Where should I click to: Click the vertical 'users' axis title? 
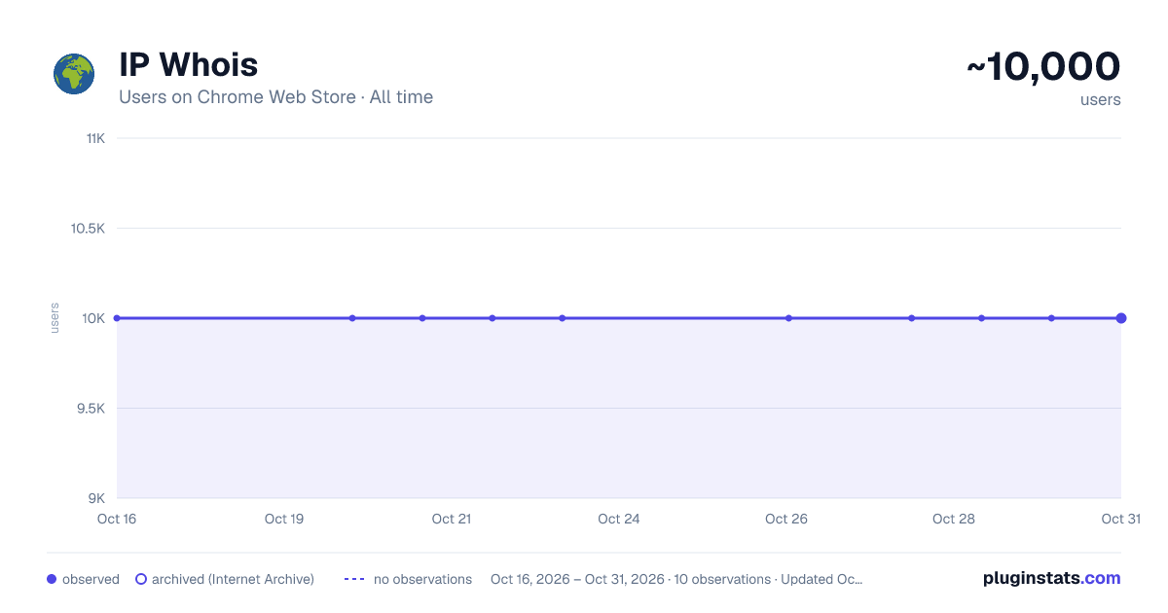pos(55,318)
